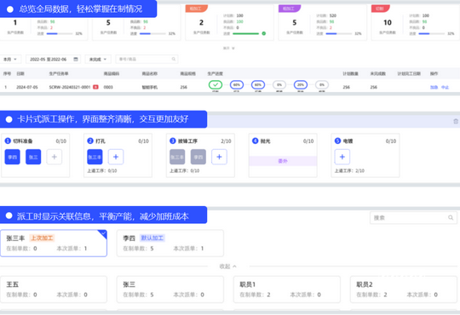The image size is (460, 315).
Task: Add worker to 切料准备 with the plus button
Action: coord(55,157)
